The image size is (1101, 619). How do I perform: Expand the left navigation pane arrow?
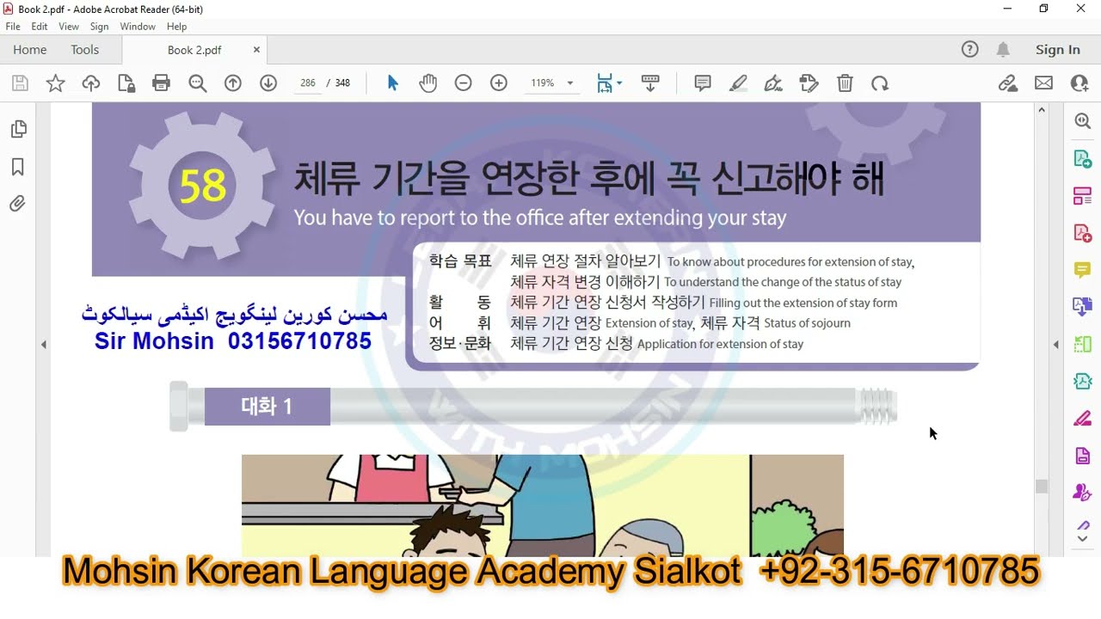pos(44,345)
